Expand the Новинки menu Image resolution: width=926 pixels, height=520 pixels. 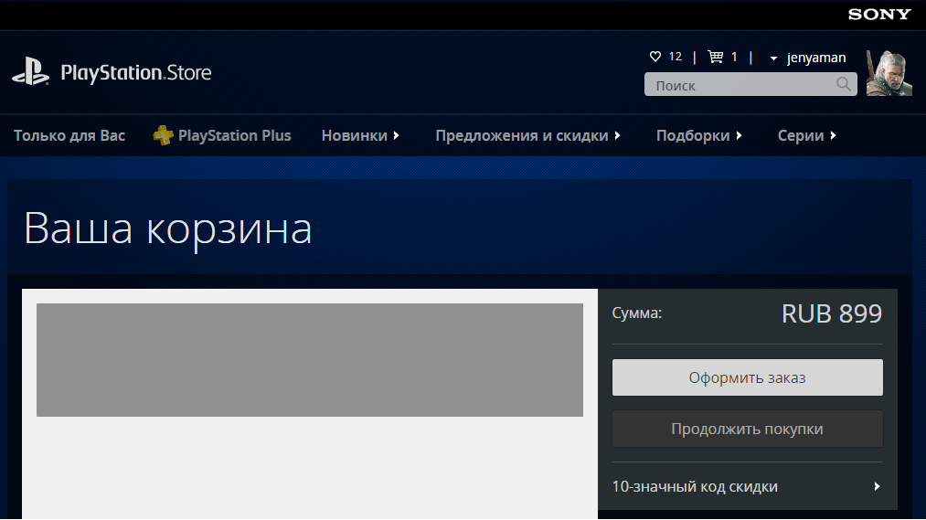point(360,136)
